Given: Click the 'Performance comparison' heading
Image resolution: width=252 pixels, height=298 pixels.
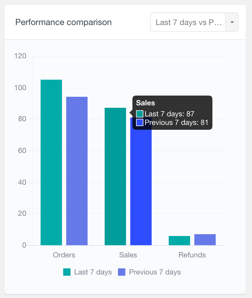Looking at the screenshot, I should (x=63, y=22).
